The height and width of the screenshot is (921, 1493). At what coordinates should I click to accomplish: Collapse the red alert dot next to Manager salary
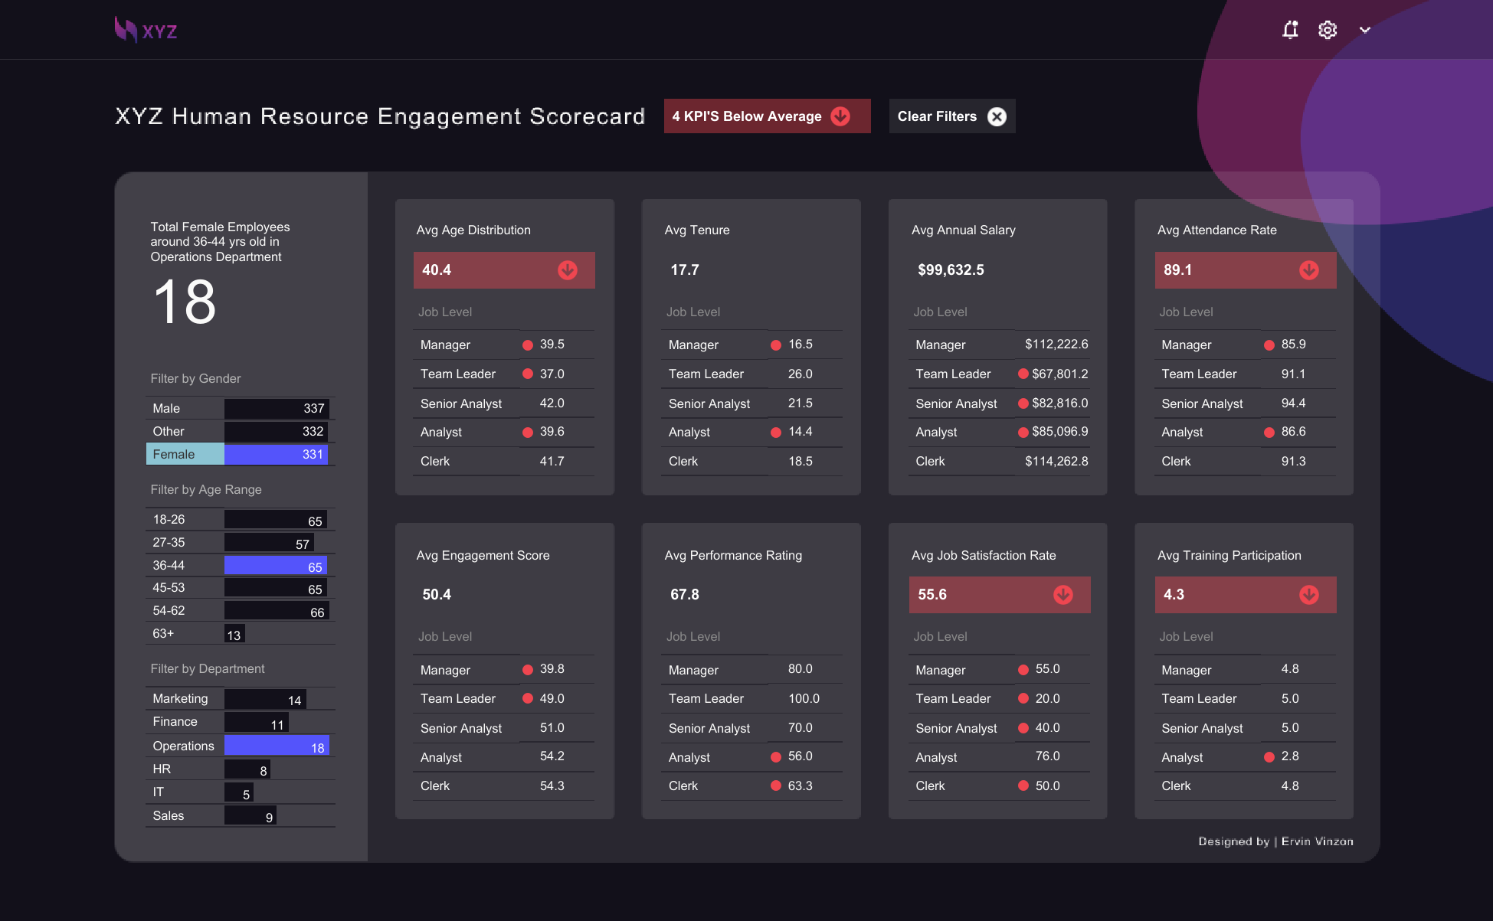point(1023,345)
